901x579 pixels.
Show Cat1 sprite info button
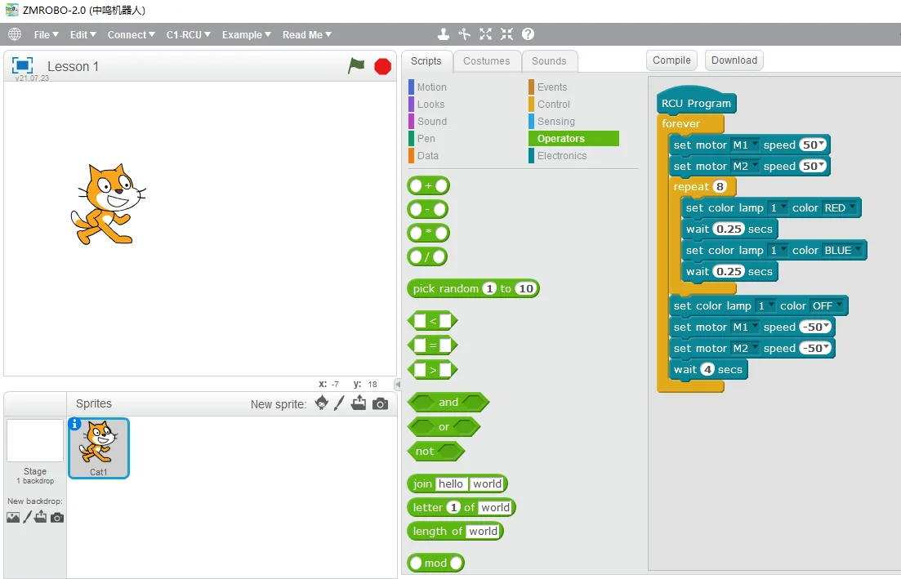coord(75,424)
